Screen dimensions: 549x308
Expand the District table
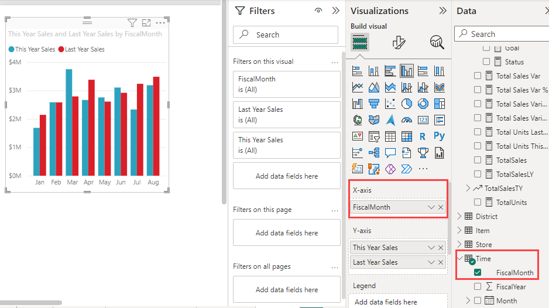coord(459,216)
